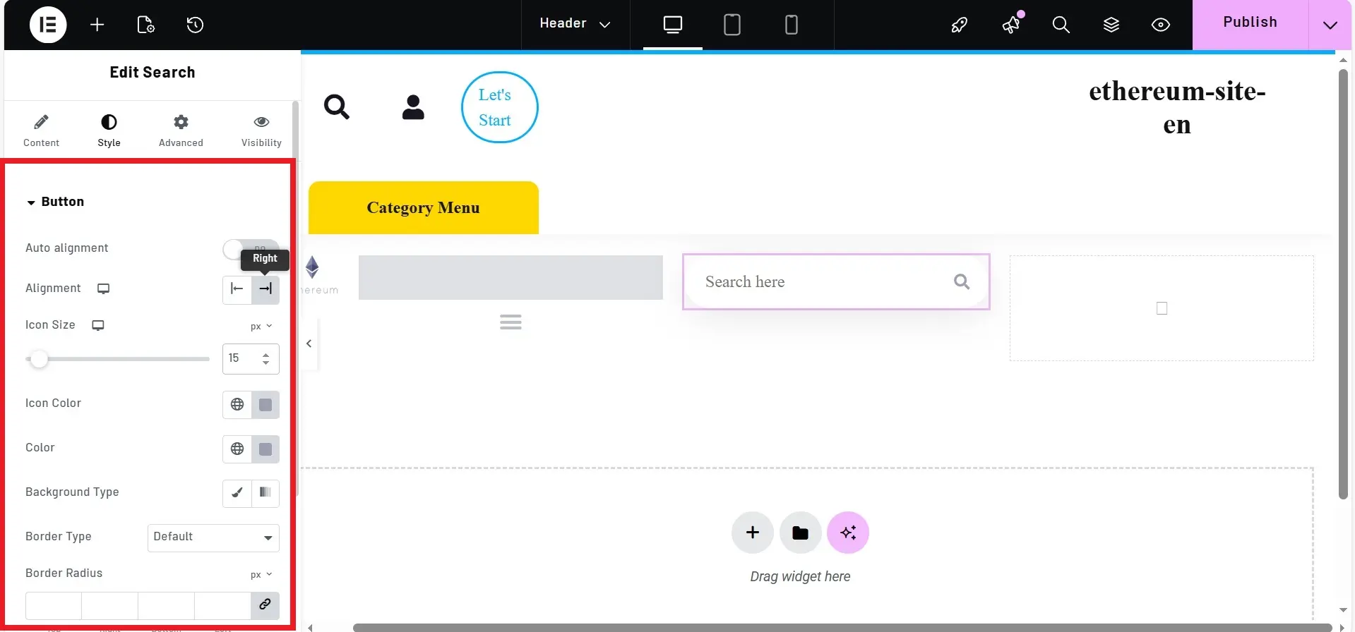The width and height of the screenshot is (1355, 632).
Task: Switch to Tablet responsive view icon
Action: coord(732,25)
